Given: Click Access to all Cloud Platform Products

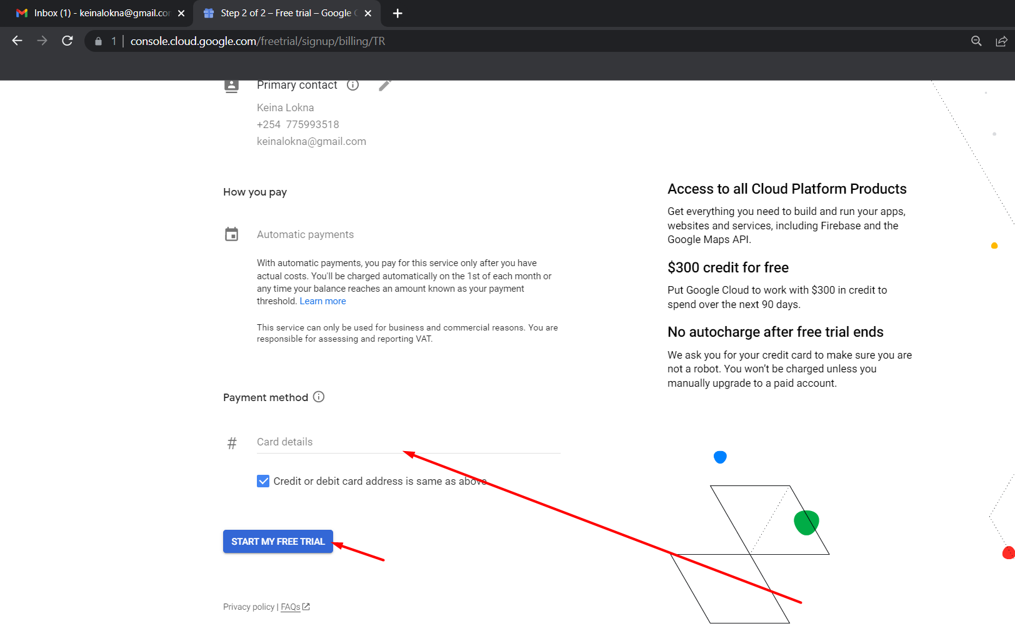Looking at the screenshot, I should tap(787, 189).
